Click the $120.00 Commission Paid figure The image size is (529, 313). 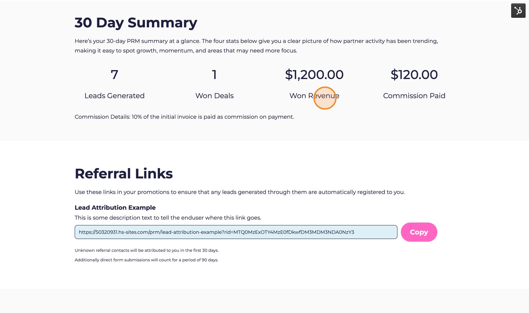pos(414,75)
